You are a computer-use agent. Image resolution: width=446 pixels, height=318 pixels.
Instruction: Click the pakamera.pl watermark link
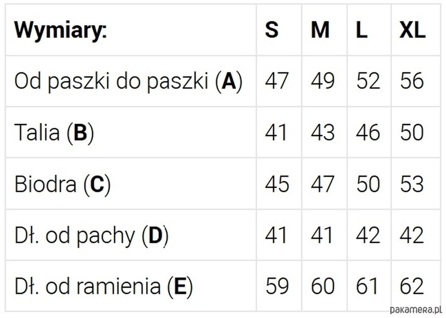click(416, 309)
